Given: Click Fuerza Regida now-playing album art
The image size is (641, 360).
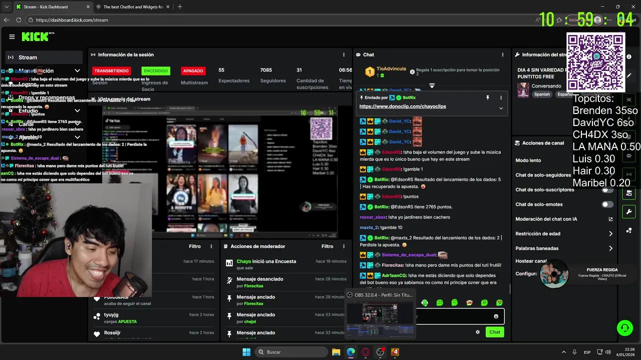Looking at the screenshot, I should [554, 274].
